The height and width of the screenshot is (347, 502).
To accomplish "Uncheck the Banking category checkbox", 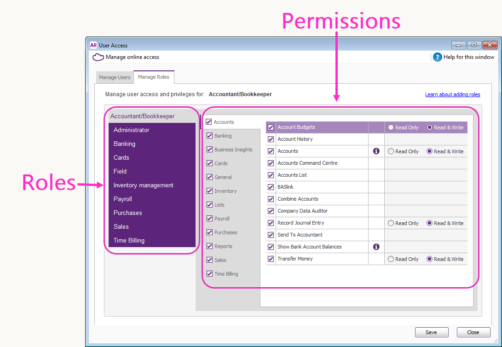I will point(210,136).
